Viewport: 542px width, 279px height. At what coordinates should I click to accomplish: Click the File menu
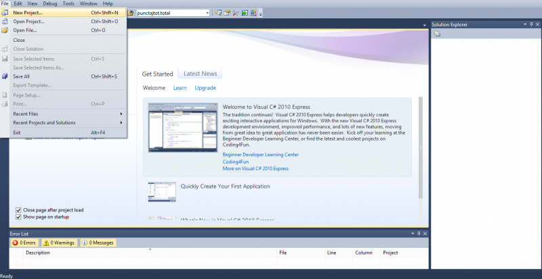(x=5, y=3)
